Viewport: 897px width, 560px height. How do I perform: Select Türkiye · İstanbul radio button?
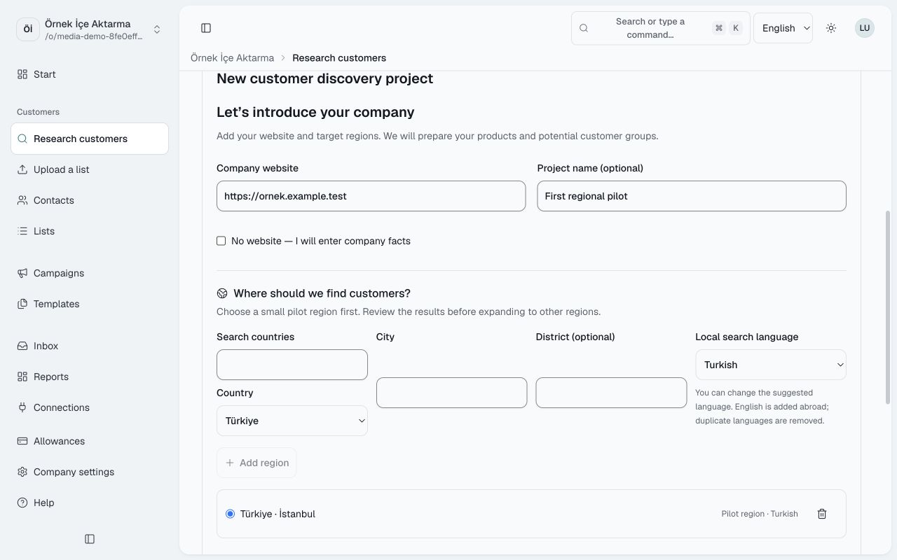(x=230, y=514)
